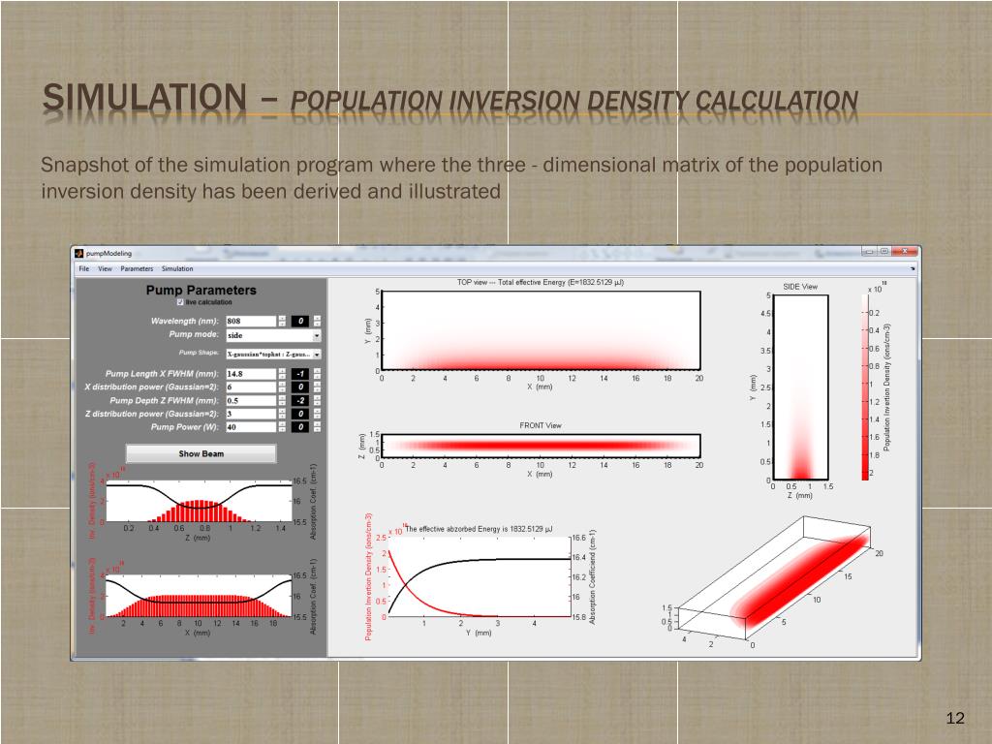Click the Show Beam button

pos(201,453)
